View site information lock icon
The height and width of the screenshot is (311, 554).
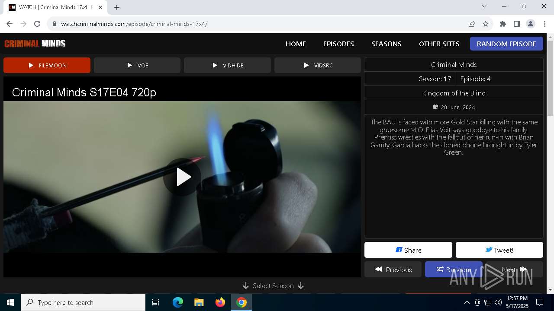click(54, 24)
